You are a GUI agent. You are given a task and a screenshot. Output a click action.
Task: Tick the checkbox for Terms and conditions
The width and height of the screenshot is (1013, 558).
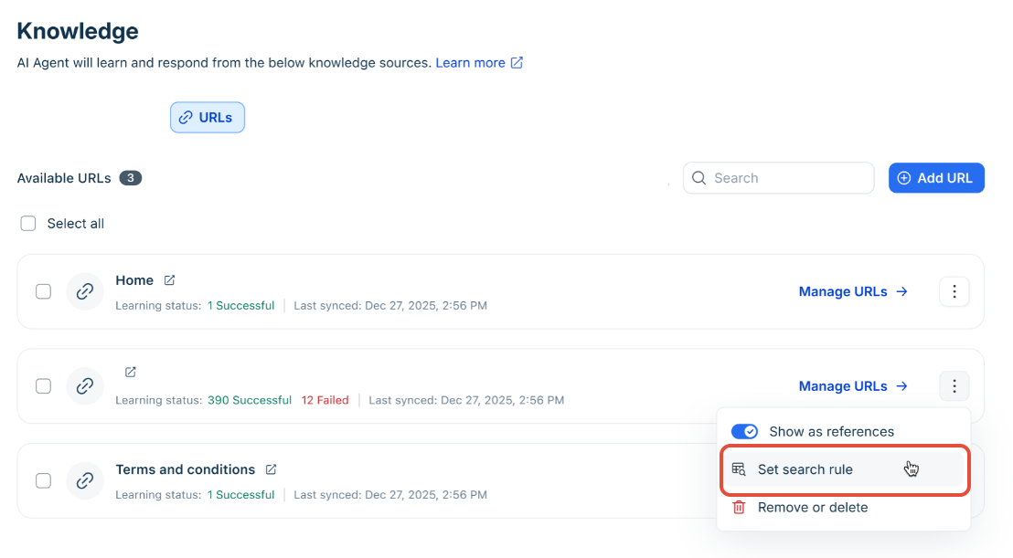tap(43, 480)
